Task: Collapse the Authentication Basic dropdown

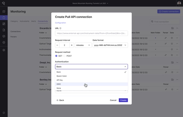Action: click(x=91, y=67)
